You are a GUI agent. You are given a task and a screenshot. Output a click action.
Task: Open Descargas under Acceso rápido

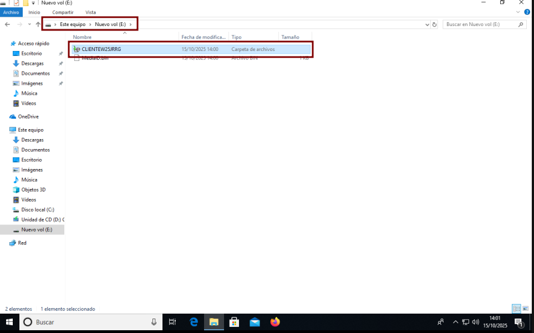[32, 64]
